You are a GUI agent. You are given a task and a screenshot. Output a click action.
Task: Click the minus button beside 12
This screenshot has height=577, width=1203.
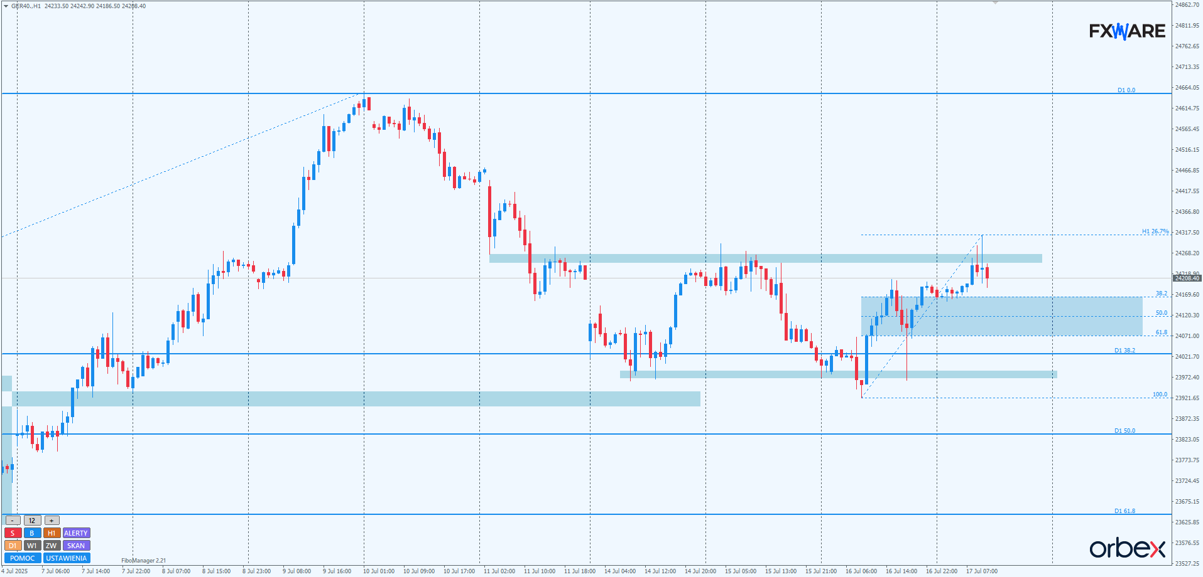13,521
